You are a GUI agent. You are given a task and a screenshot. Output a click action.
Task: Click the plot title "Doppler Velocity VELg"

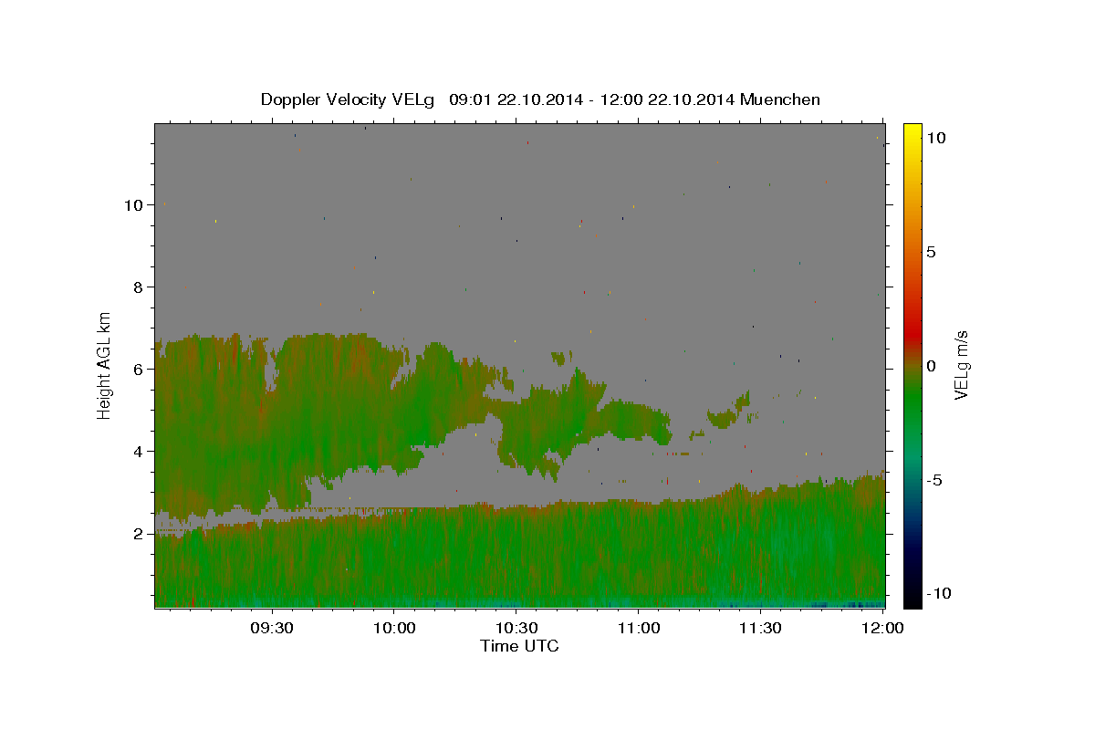349,99
